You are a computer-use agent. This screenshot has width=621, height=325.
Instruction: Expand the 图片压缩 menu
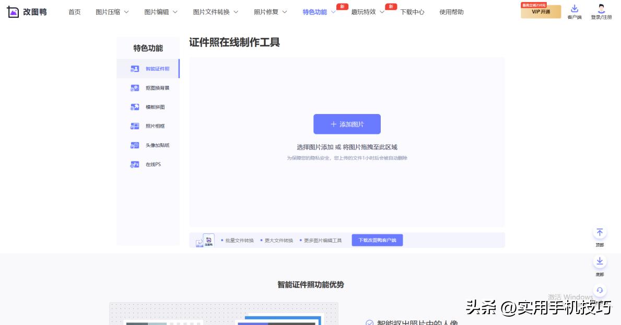coord(109,11)
